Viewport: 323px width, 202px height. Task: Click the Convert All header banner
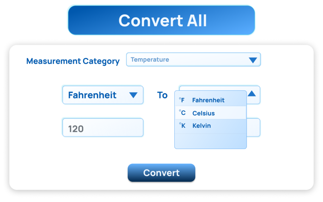[x=161, y=20]
